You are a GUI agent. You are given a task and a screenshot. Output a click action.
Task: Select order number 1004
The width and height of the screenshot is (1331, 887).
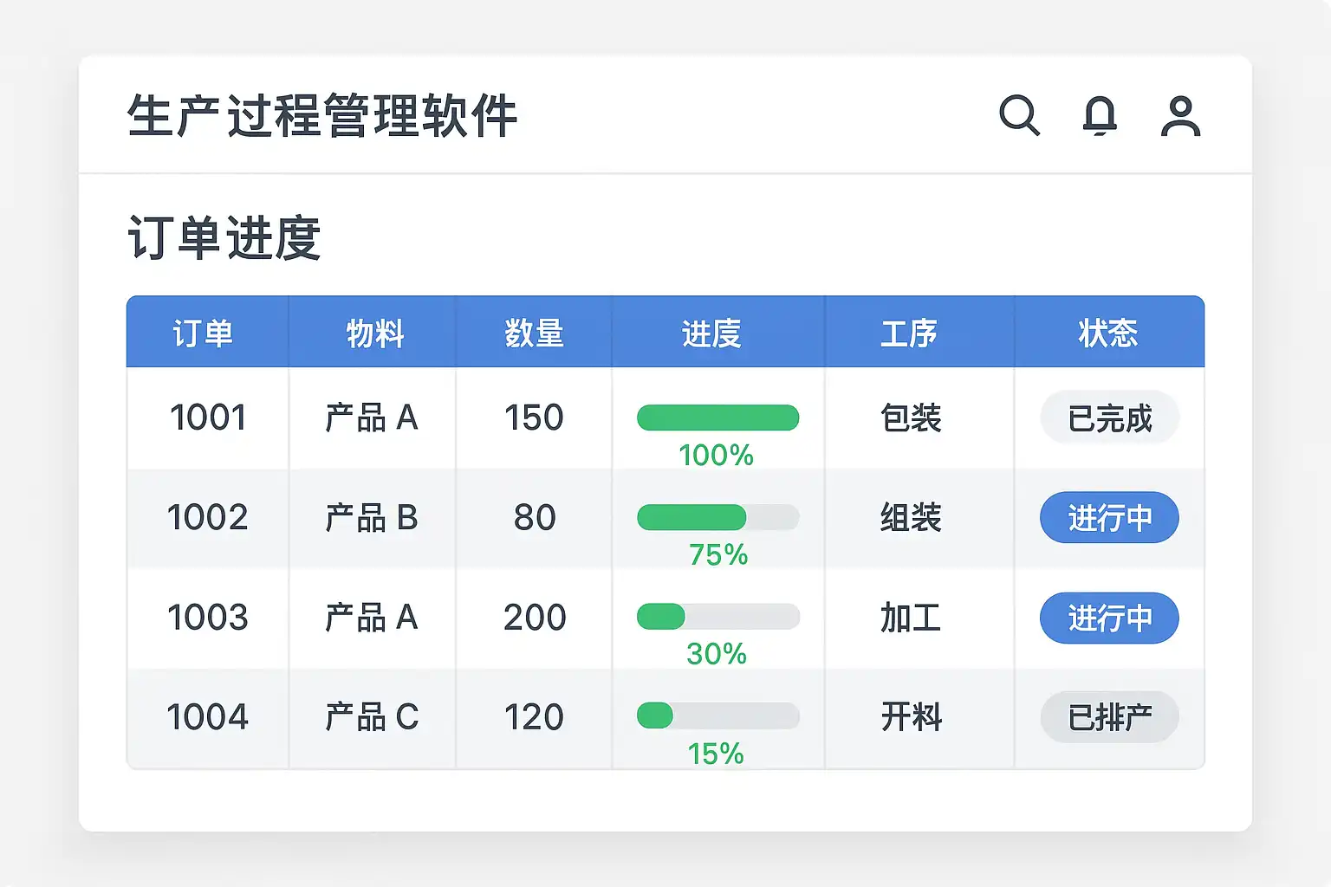click(x=208, y=717)
